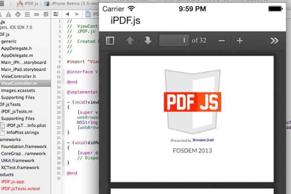
Task: Open the Xcode test navigator diamond icon
Action: (x=18, y=14)
